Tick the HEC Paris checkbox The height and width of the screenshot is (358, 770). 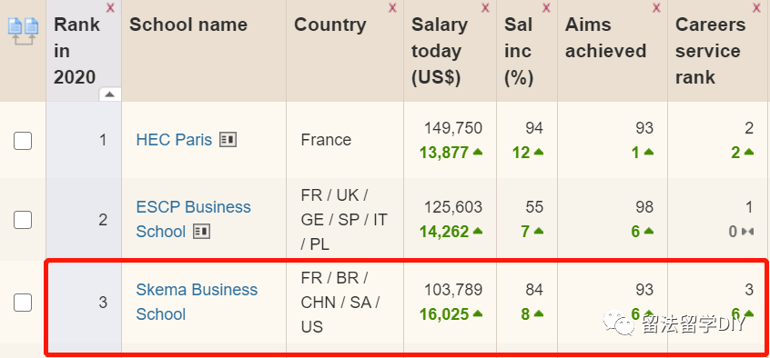click(23, 141)
